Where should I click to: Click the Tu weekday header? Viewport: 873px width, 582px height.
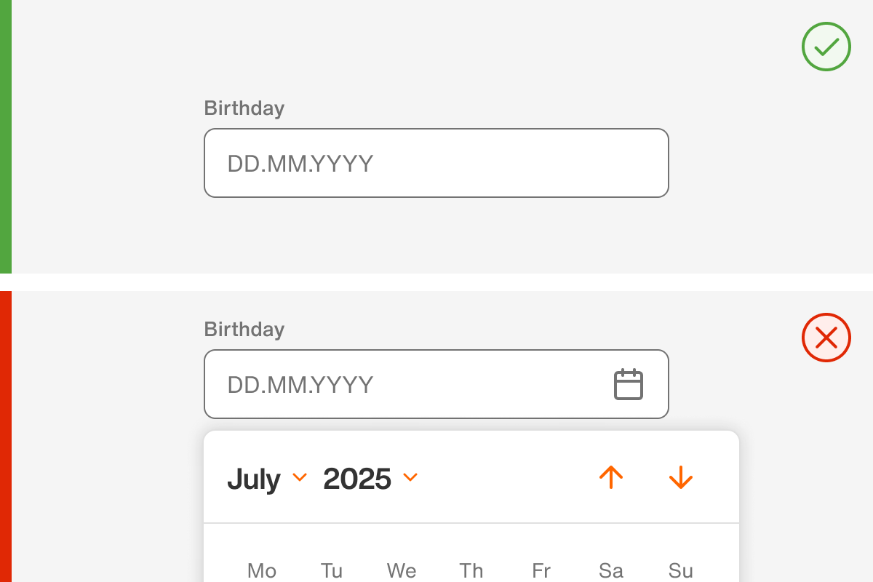coord(332,570)
